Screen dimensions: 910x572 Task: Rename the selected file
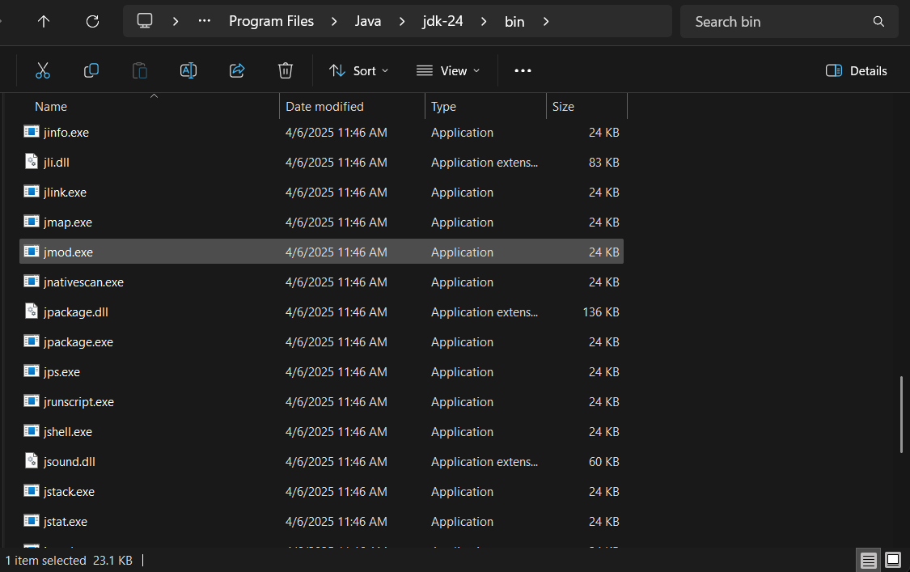point(188,71)
